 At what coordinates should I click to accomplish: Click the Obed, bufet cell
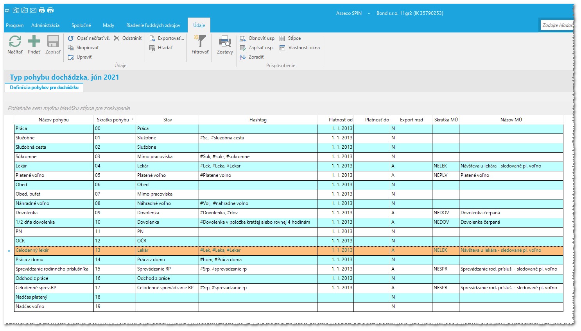(54, 194)
